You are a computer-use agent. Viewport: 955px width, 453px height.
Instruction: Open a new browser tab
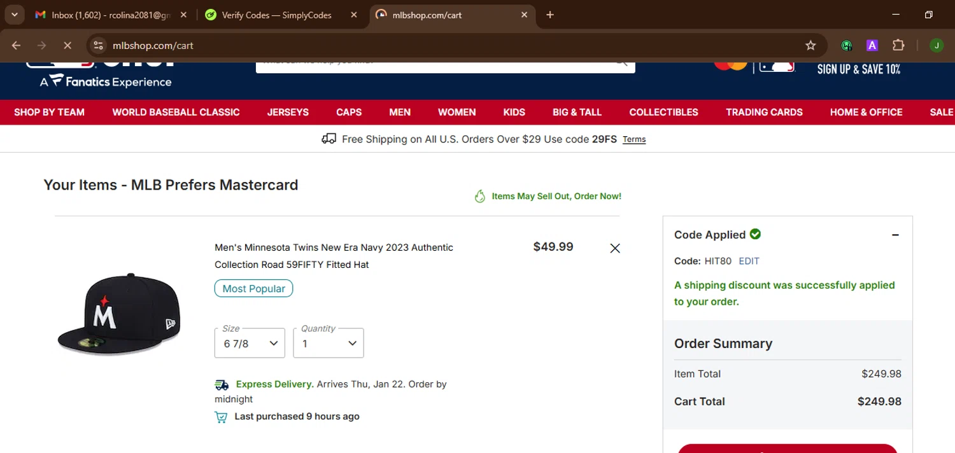coord(550,15)
